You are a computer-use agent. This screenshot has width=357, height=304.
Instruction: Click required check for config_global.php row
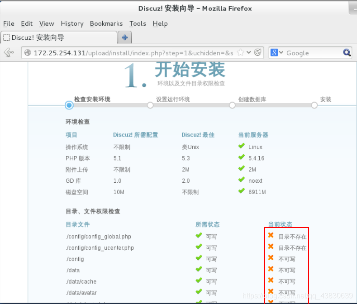(199, 235)
